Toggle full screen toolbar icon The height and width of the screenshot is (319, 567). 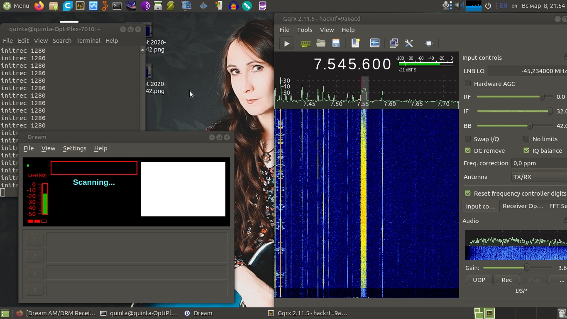click(x=429, y=43)
